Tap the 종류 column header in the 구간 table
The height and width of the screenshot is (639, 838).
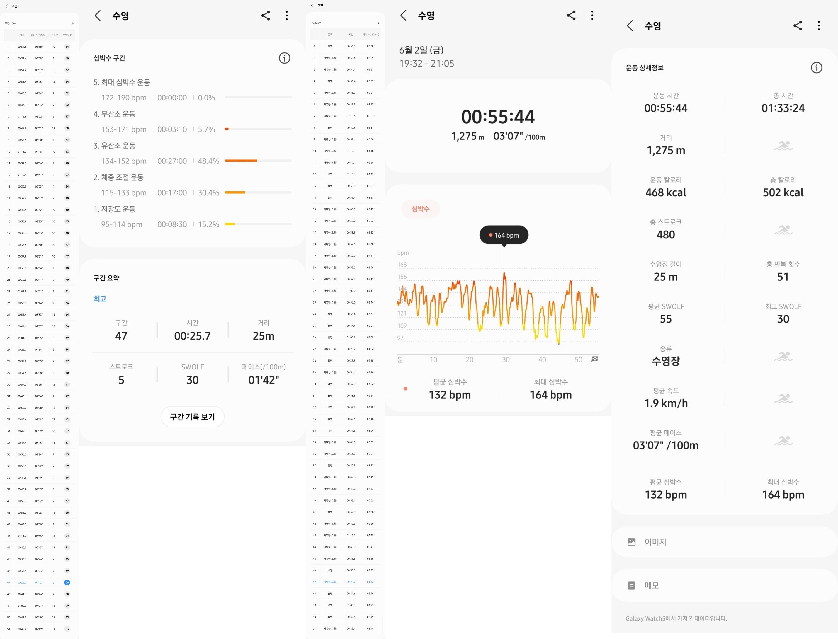click(330, 35)
